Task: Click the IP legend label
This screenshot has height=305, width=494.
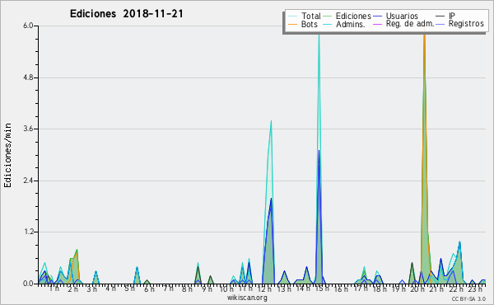Action: tap(452, 16)
